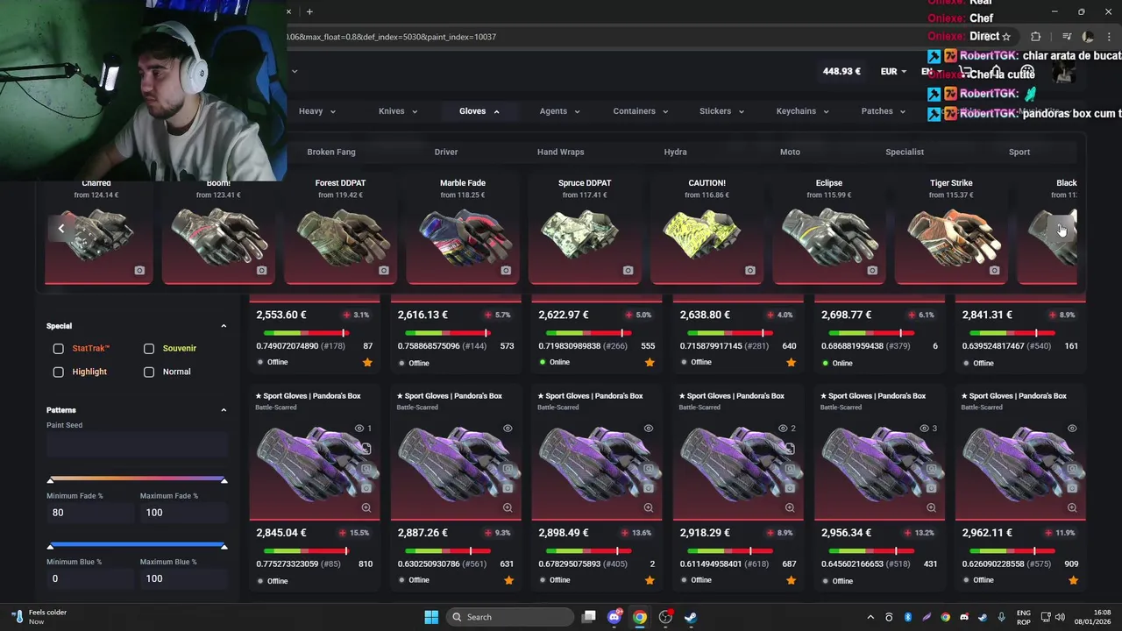
Task: Click watchers eye icon on 2,918.29 € listing
Action: (x=783, y=429)
